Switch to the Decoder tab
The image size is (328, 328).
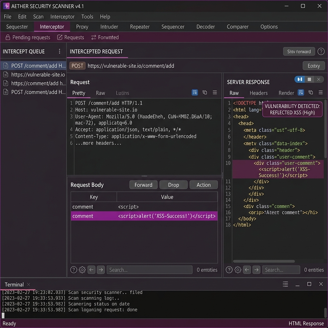click(x=206, y=27)
